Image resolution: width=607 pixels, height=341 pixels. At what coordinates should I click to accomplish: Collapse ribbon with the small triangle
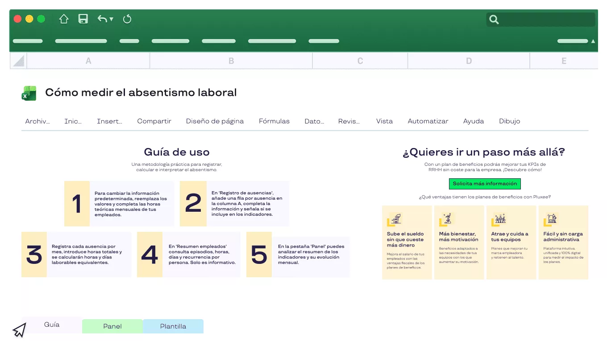tap(593, 41)
